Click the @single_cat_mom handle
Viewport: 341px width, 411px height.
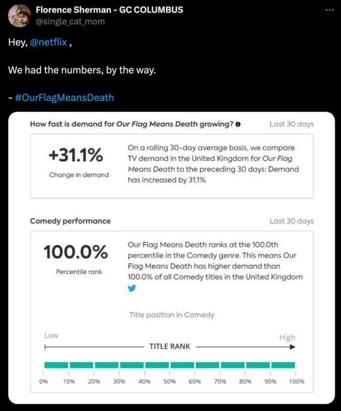pos(70,21)
